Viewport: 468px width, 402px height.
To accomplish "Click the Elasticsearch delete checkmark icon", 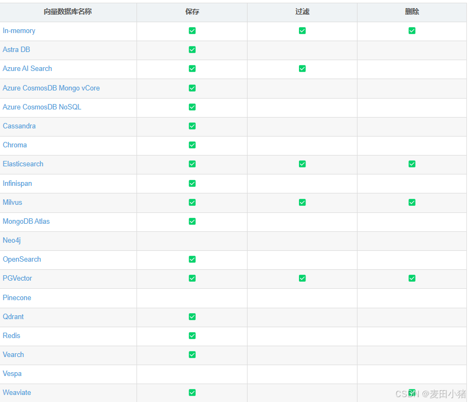I will click(x=412, y=164).
